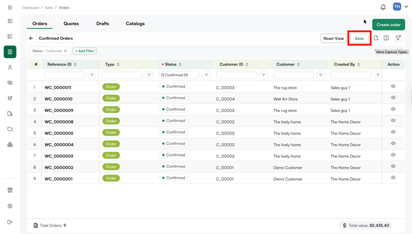Open the hamburger menu in top bar
Viewport: 412px width, 234px height.
(x=10, y=7)
